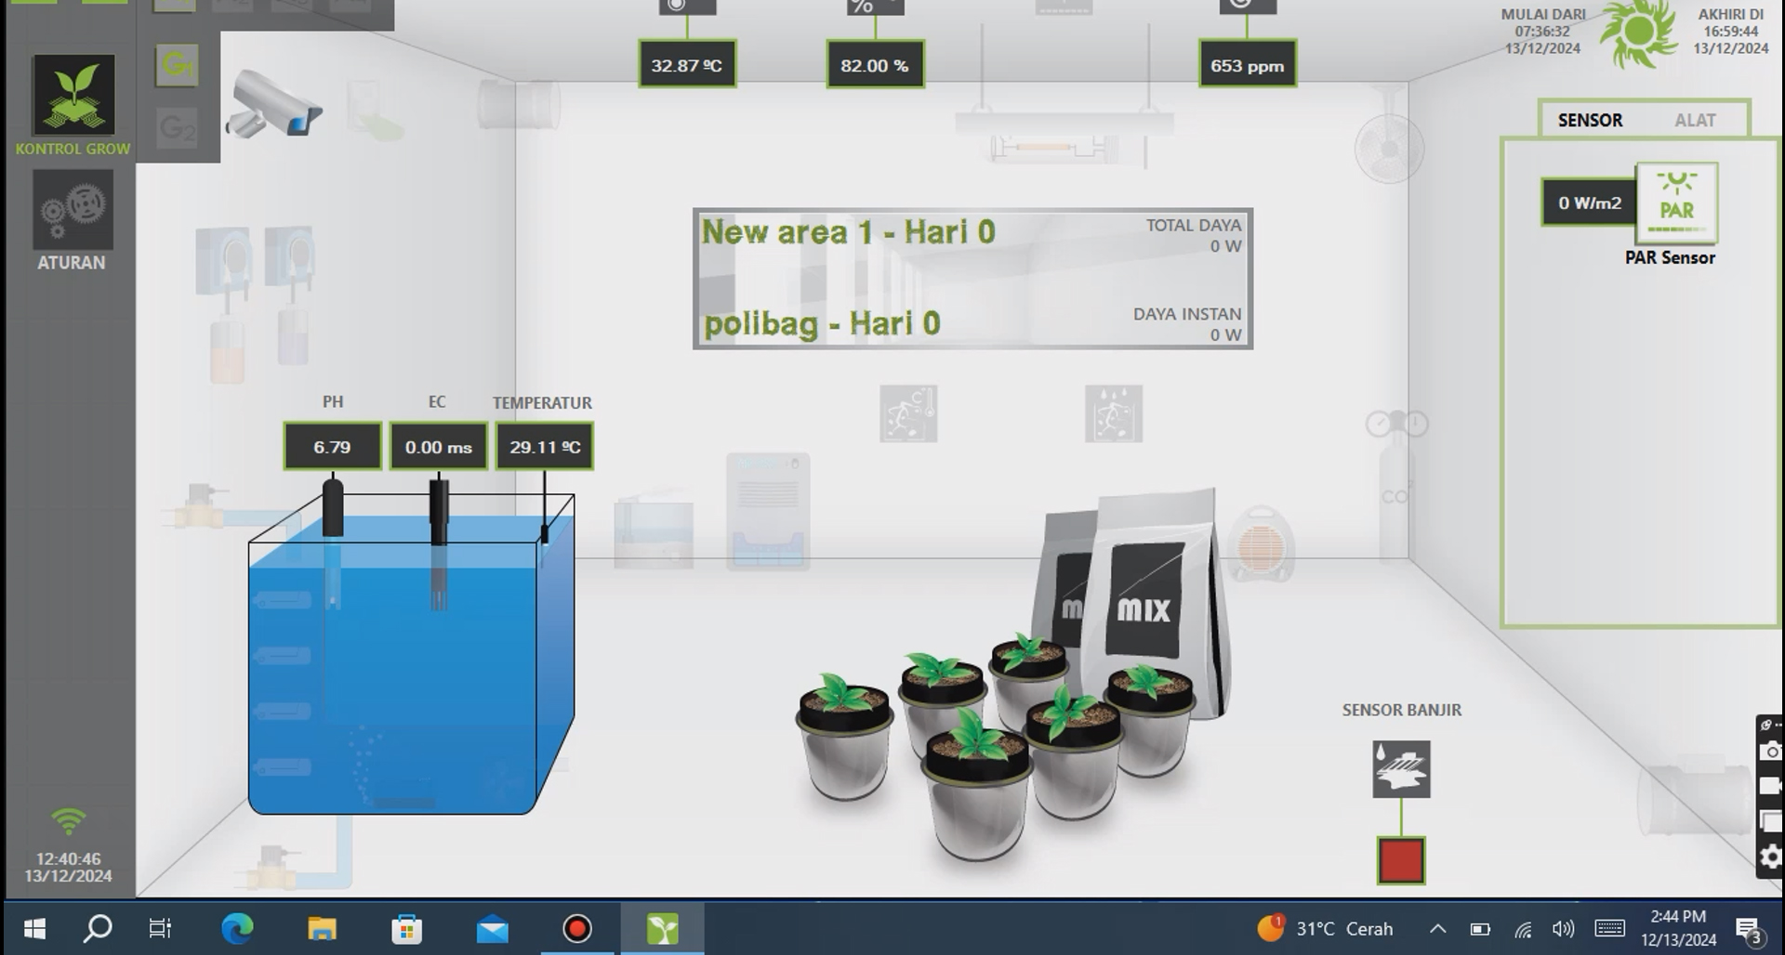Switch to the ALAT tab
This screenshot has width=1785, height=955.
pos(1694,120)
